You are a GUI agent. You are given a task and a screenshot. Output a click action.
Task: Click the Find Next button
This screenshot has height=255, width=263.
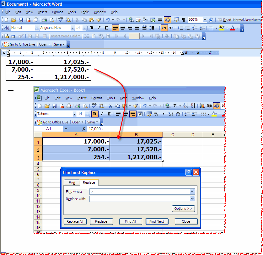157,221
